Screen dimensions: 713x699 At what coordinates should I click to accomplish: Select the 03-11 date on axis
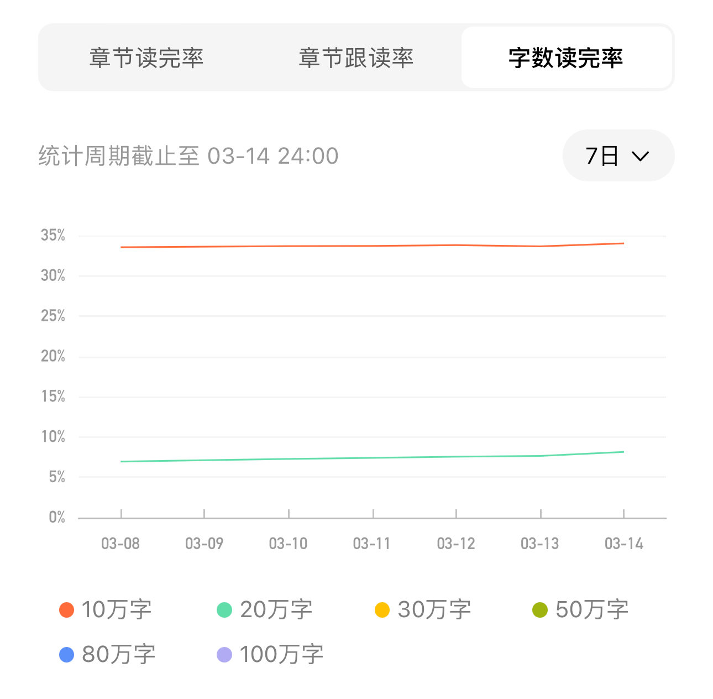click(x=372, y=544)
